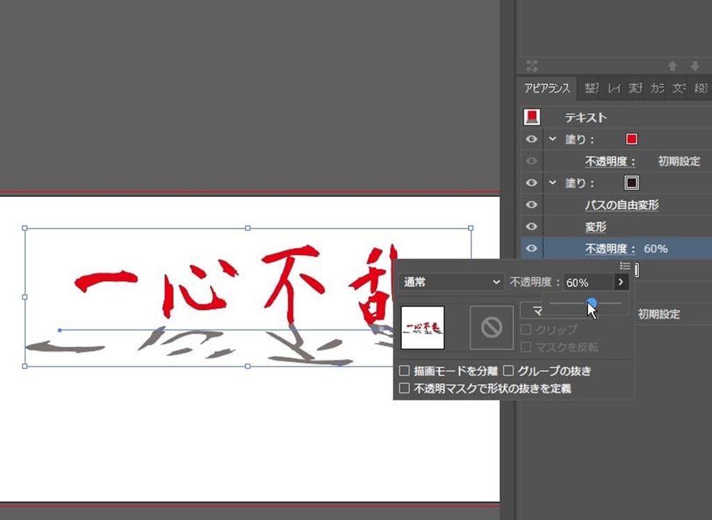712x520 pixels.
Task: Click the icon at top-left of the panel header
Action: pos(533,67)
